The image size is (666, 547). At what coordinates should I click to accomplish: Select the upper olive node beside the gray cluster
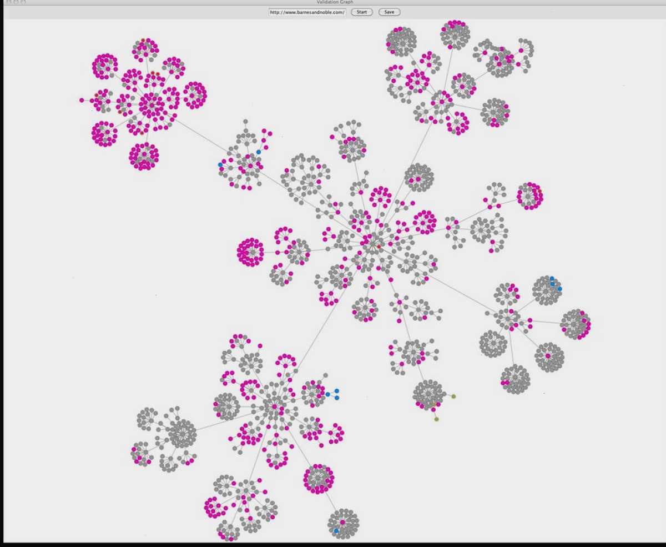453,397
